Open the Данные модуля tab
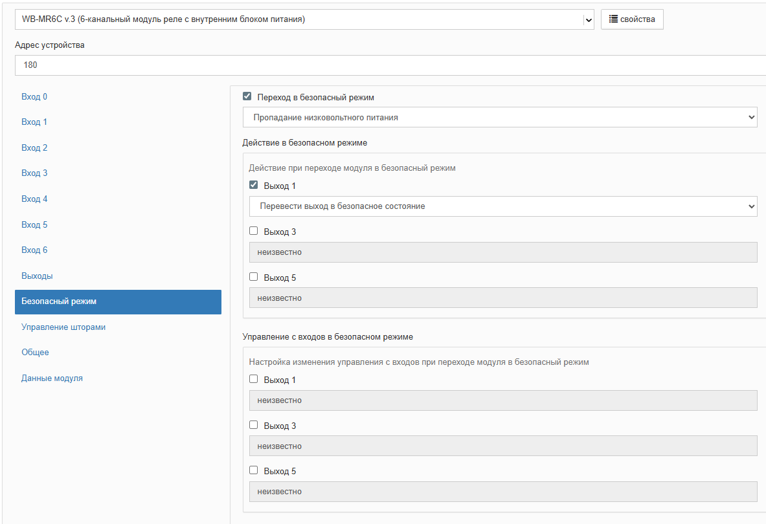Image resolution: width=766 pixels, height=524 pixels. (52, 378)
